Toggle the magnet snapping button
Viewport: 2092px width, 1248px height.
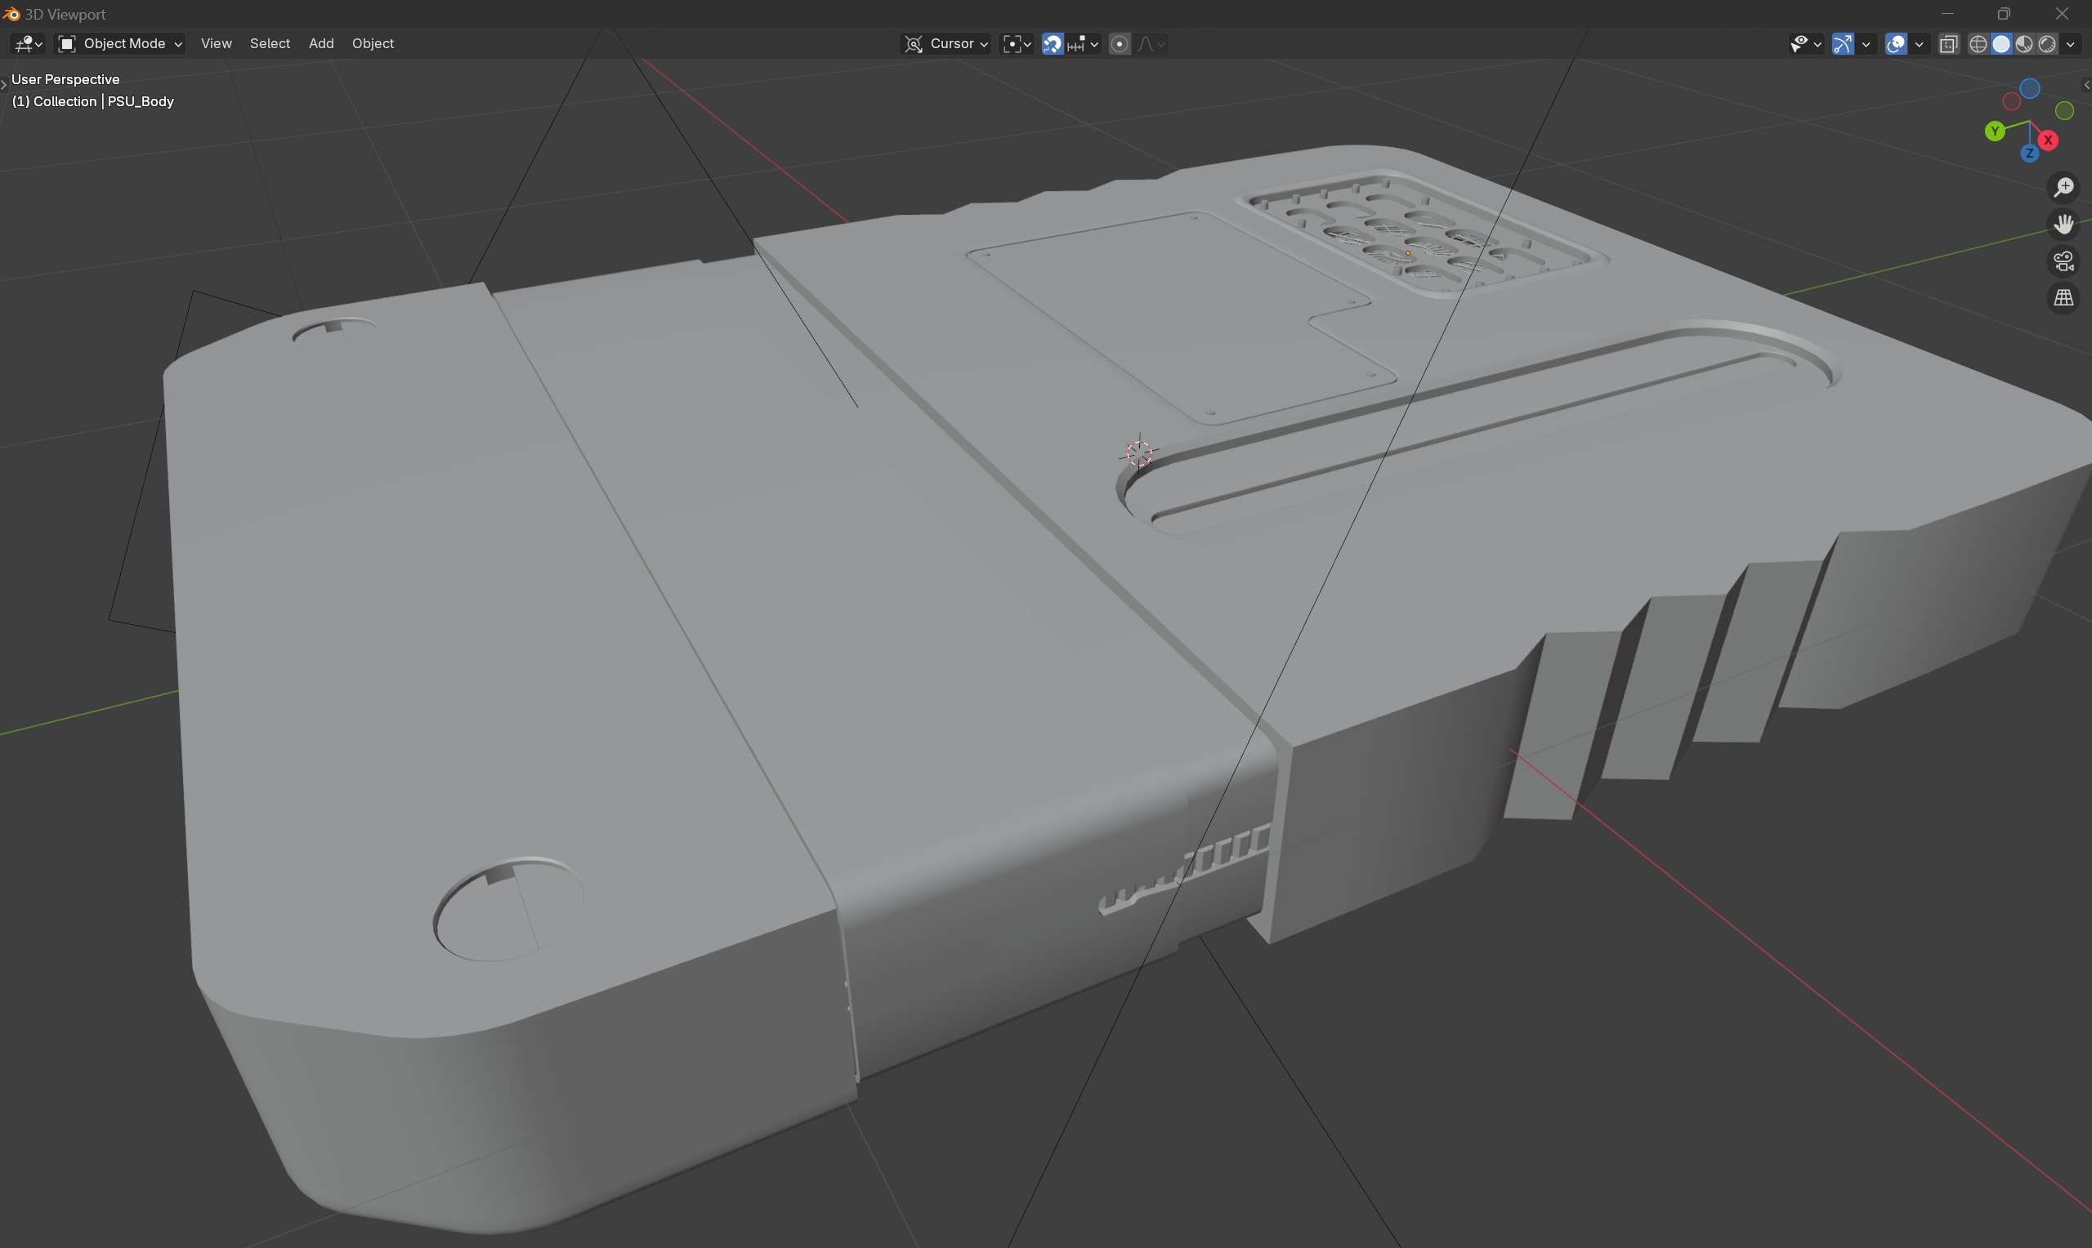[1053, 44]
